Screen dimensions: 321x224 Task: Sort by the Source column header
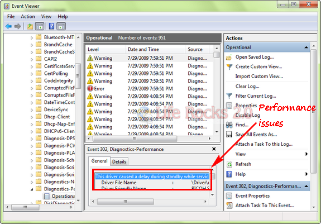click(198, 50)
